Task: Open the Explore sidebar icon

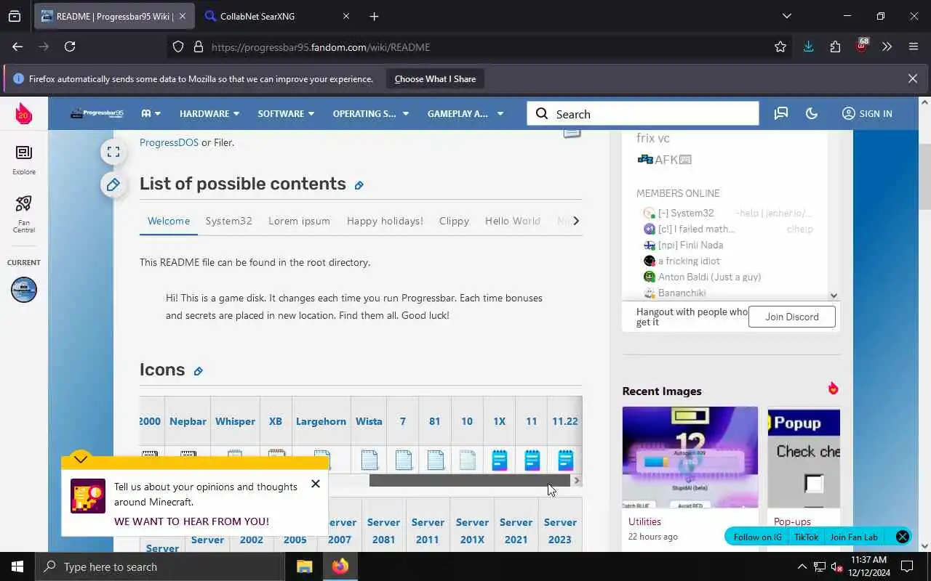Action: click(x=24, y=160)
